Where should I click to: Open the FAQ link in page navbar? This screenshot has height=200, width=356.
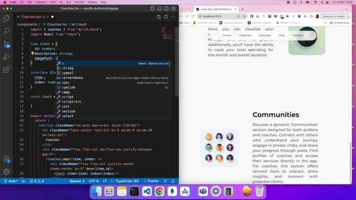point(281,36)
